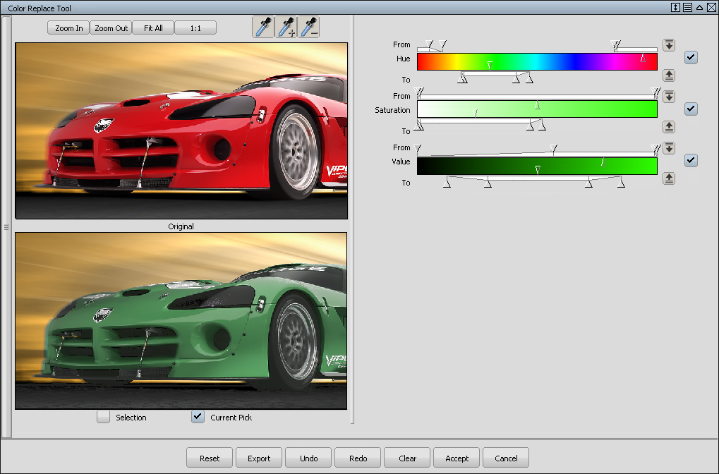Select the plain eyedropper tool
Screen dimensions: 719x474
[263, 28]
